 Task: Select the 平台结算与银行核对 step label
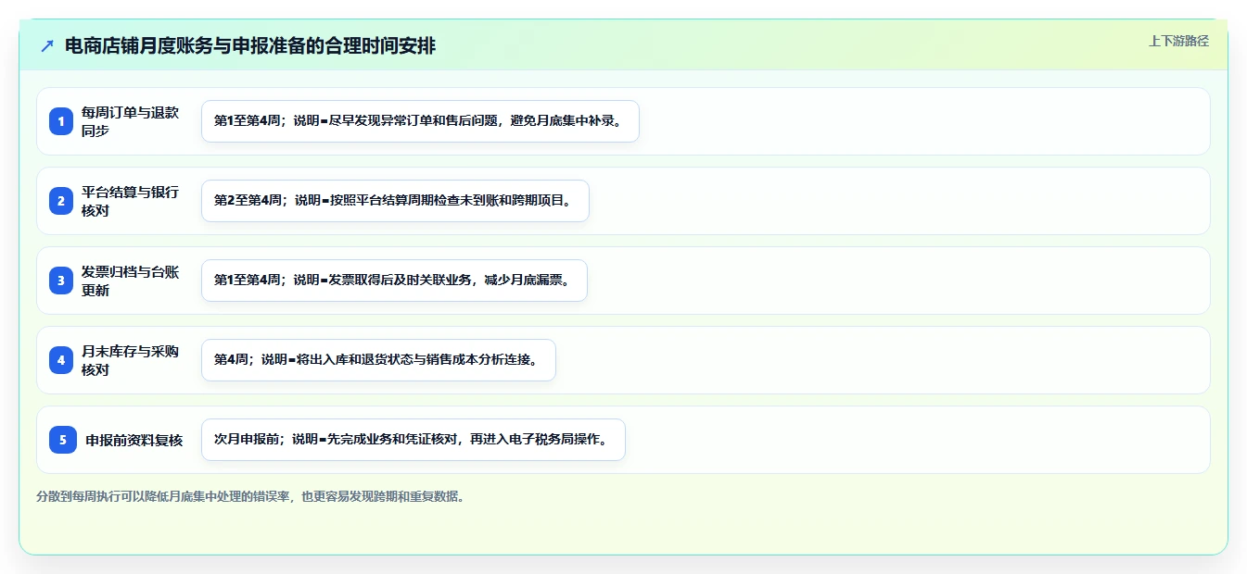click(131, 201)
